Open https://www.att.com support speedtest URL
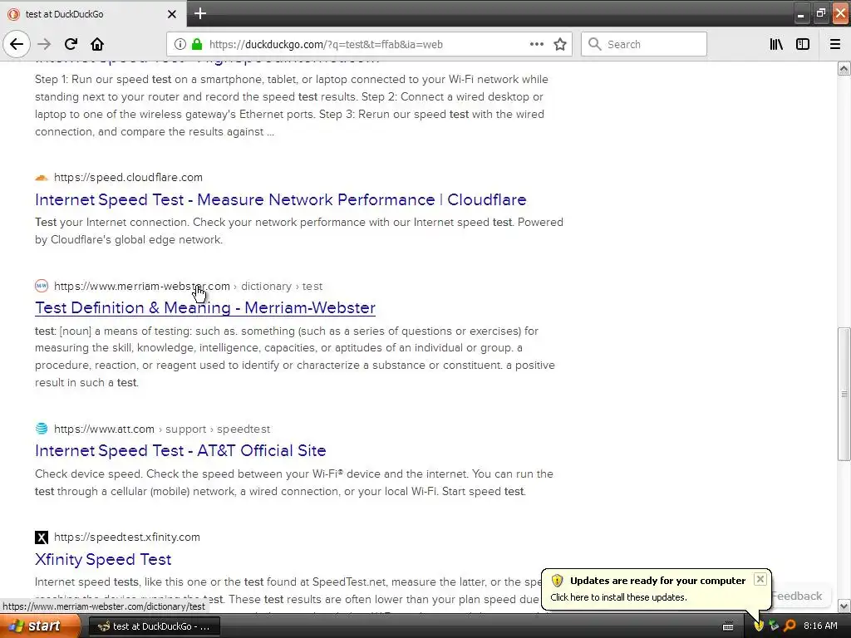The height and width of the screenshot is (638, 851). tap(162, 429)
